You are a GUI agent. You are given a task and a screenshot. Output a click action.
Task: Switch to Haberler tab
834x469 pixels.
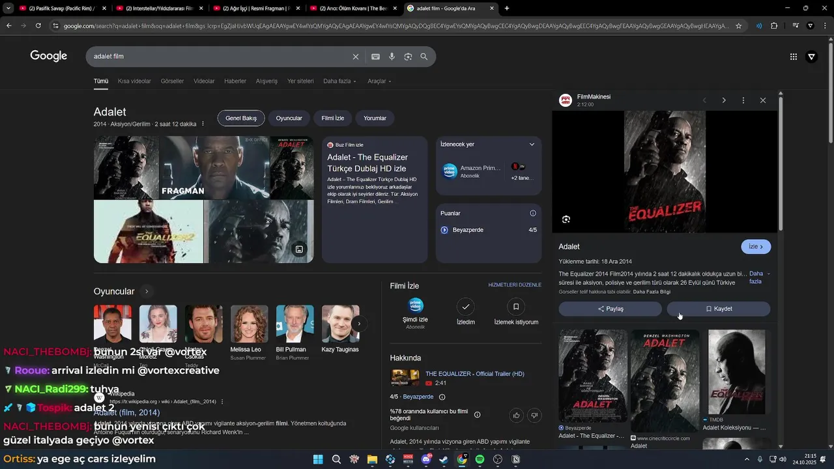pos(235,81)
